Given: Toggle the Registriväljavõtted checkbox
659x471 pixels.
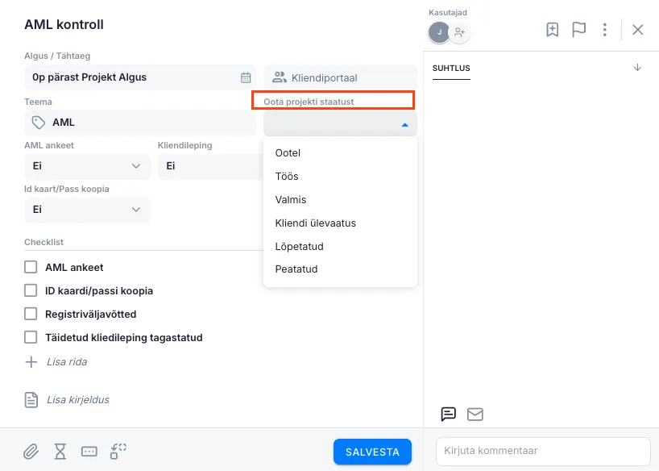Looking at the screenshot, I should [x=31, y=314].
